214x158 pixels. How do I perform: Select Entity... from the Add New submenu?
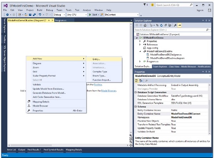click(x=97, y=59)
